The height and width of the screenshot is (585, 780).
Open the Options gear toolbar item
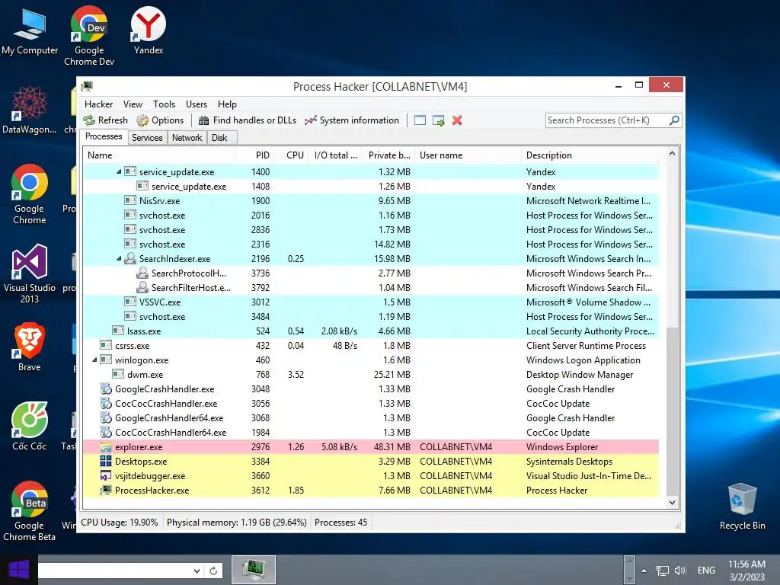click(x=160, y=120)
